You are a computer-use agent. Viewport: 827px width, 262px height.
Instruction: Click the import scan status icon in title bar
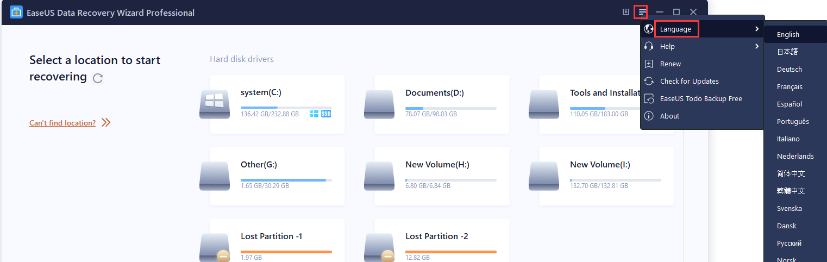(626, 12)
